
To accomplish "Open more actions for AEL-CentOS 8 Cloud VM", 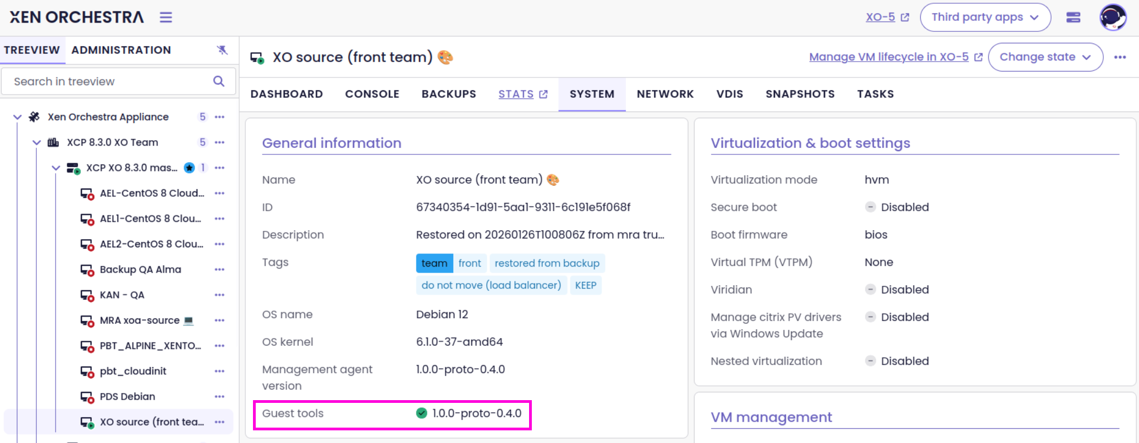I will pos(220,193).
